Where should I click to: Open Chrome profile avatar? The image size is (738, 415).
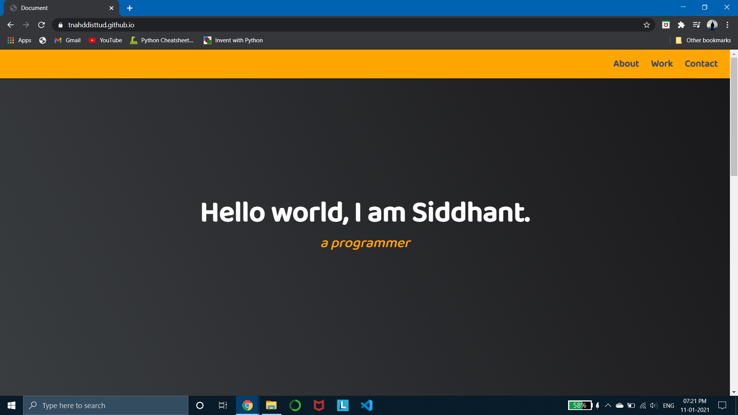pyautogui.click(x=712, y=25)
